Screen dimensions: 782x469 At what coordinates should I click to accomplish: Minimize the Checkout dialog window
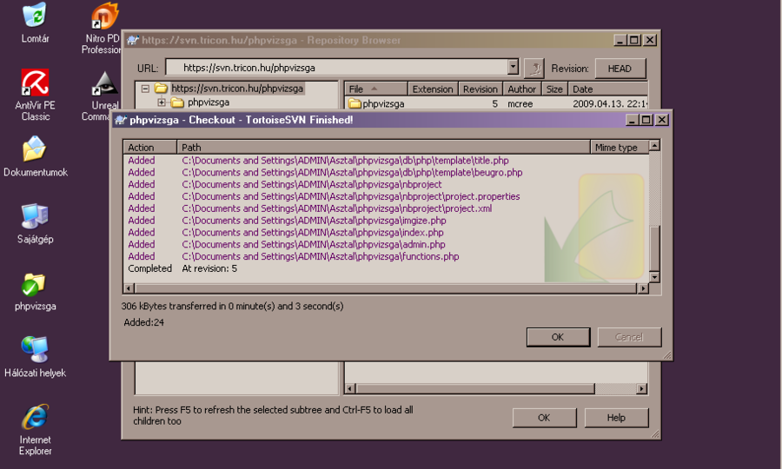pos(632,120)
